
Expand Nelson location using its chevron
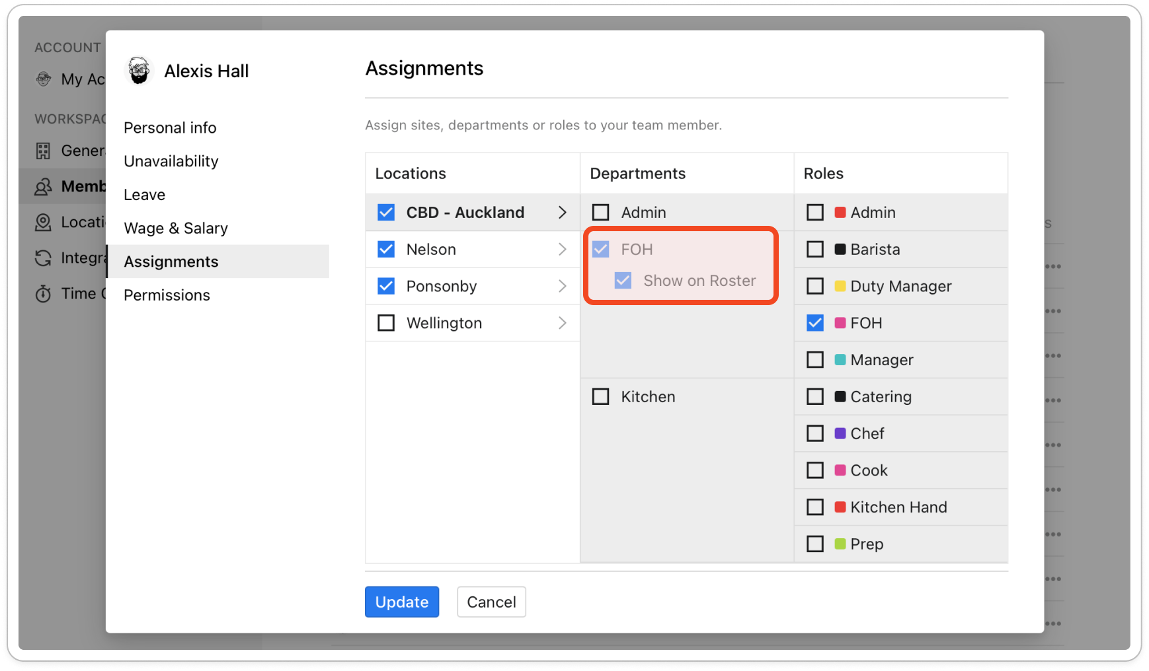pos(562,249)
